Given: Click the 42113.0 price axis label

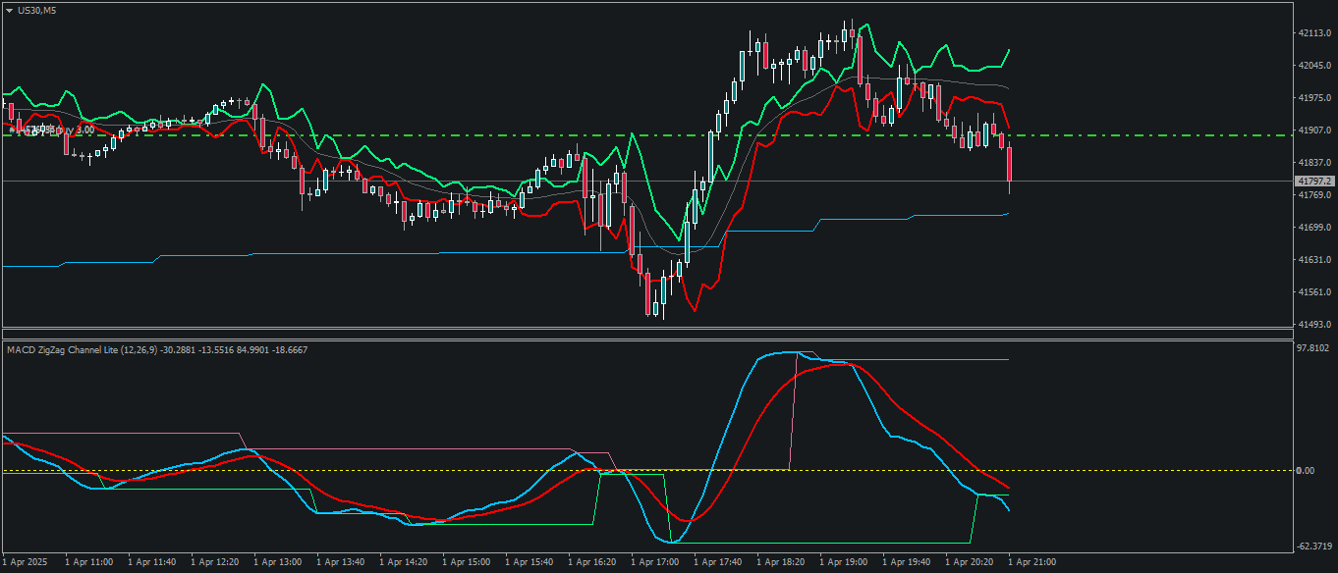Looking at the screenshot, I should 1313,32.
